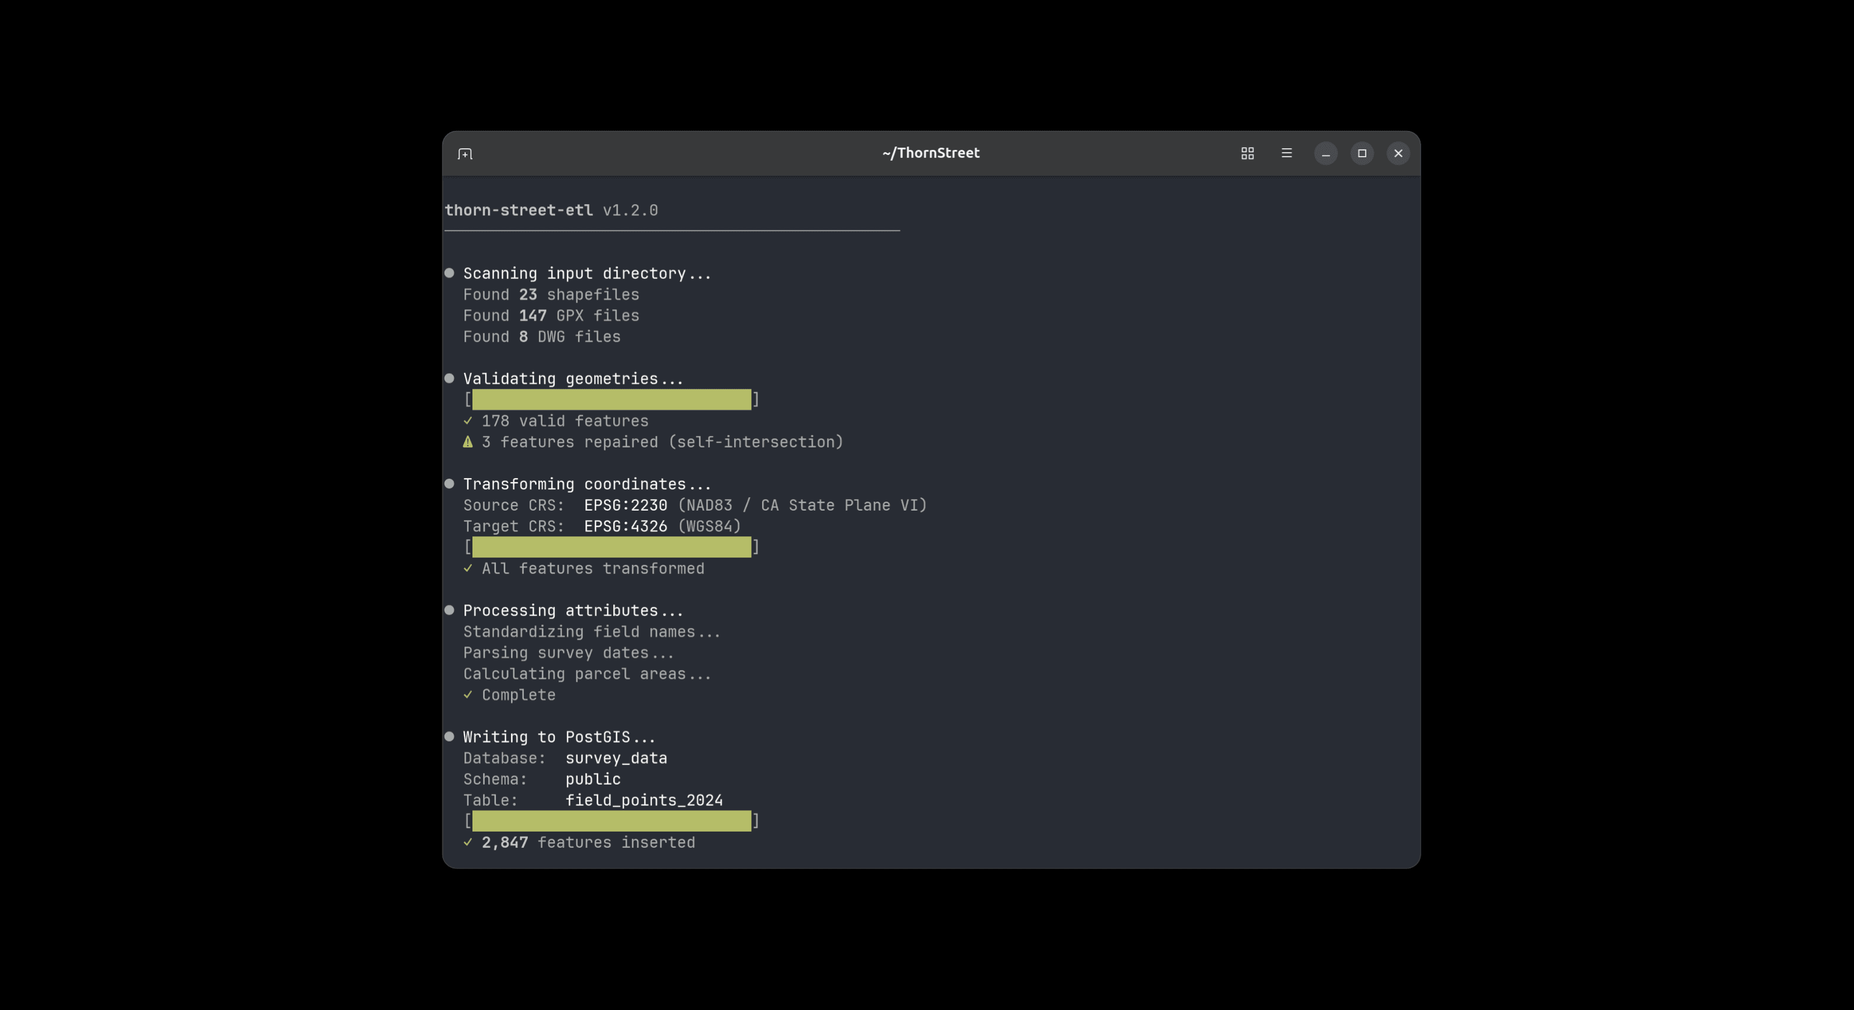Screen dimensions: 1854x1010
Task: Click the checkmark next to 178 valid features
Action: point(468,421)
